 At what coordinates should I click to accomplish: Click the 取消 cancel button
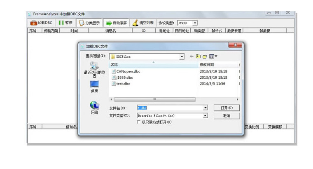pos(227,116)
